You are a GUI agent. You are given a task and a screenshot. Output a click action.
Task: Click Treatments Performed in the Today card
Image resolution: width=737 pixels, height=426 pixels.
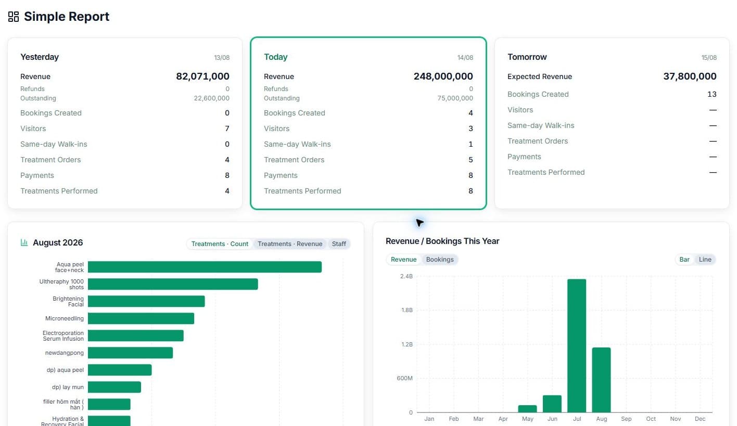click(302, 191)
